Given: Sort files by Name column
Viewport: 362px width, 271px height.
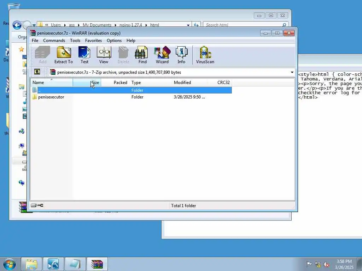Looking at the screenshot, I should pos(52,83).
